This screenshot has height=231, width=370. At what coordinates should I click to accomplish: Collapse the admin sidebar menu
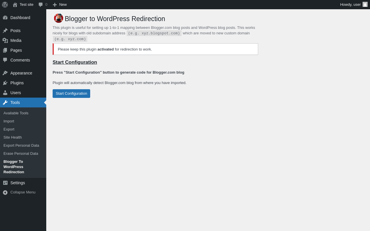(23, 192)
